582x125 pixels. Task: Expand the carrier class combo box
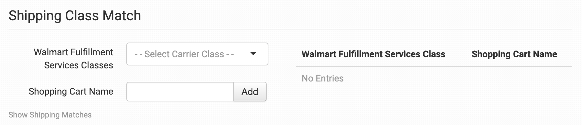(x=197, y=54)
